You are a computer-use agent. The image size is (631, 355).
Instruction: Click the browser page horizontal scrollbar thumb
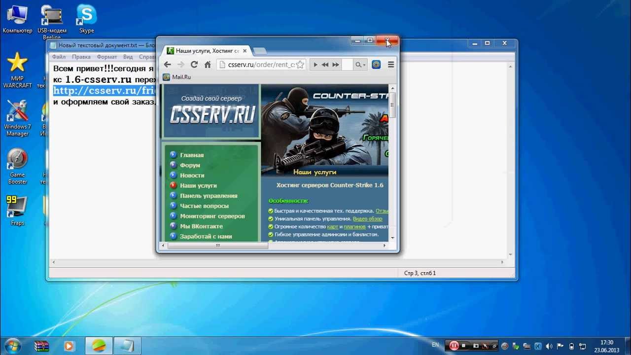pos(217,245)
